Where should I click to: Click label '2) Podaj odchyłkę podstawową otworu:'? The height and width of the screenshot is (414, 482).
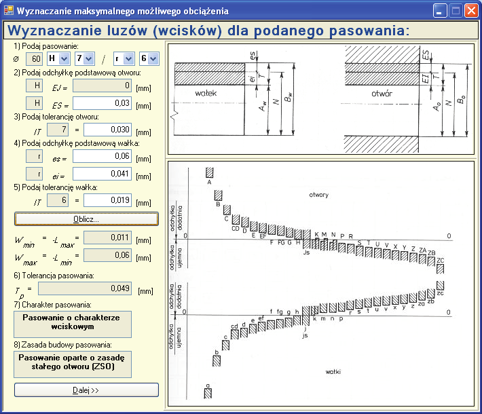point(77,73)
